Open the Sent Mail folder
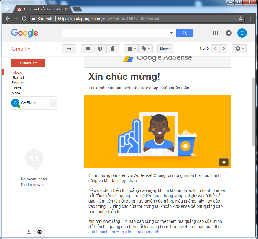258x239 pixels. [x=19, y=83]
